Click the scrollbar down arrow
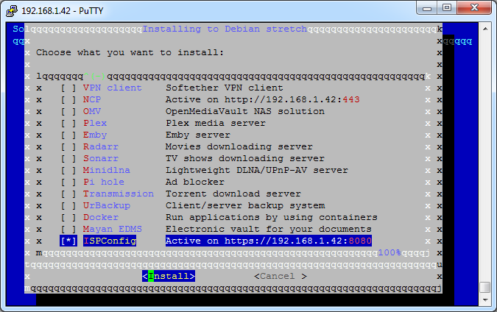 point(485,299)
